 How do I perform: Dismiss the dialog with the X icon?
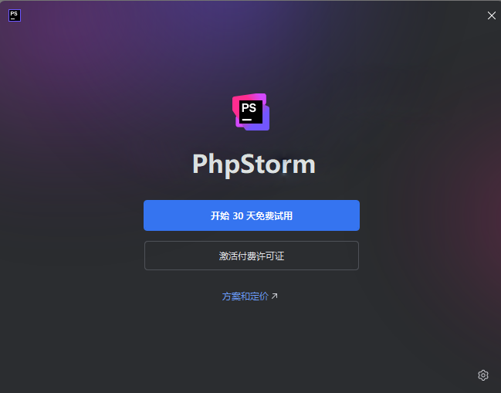pos(492,15)
